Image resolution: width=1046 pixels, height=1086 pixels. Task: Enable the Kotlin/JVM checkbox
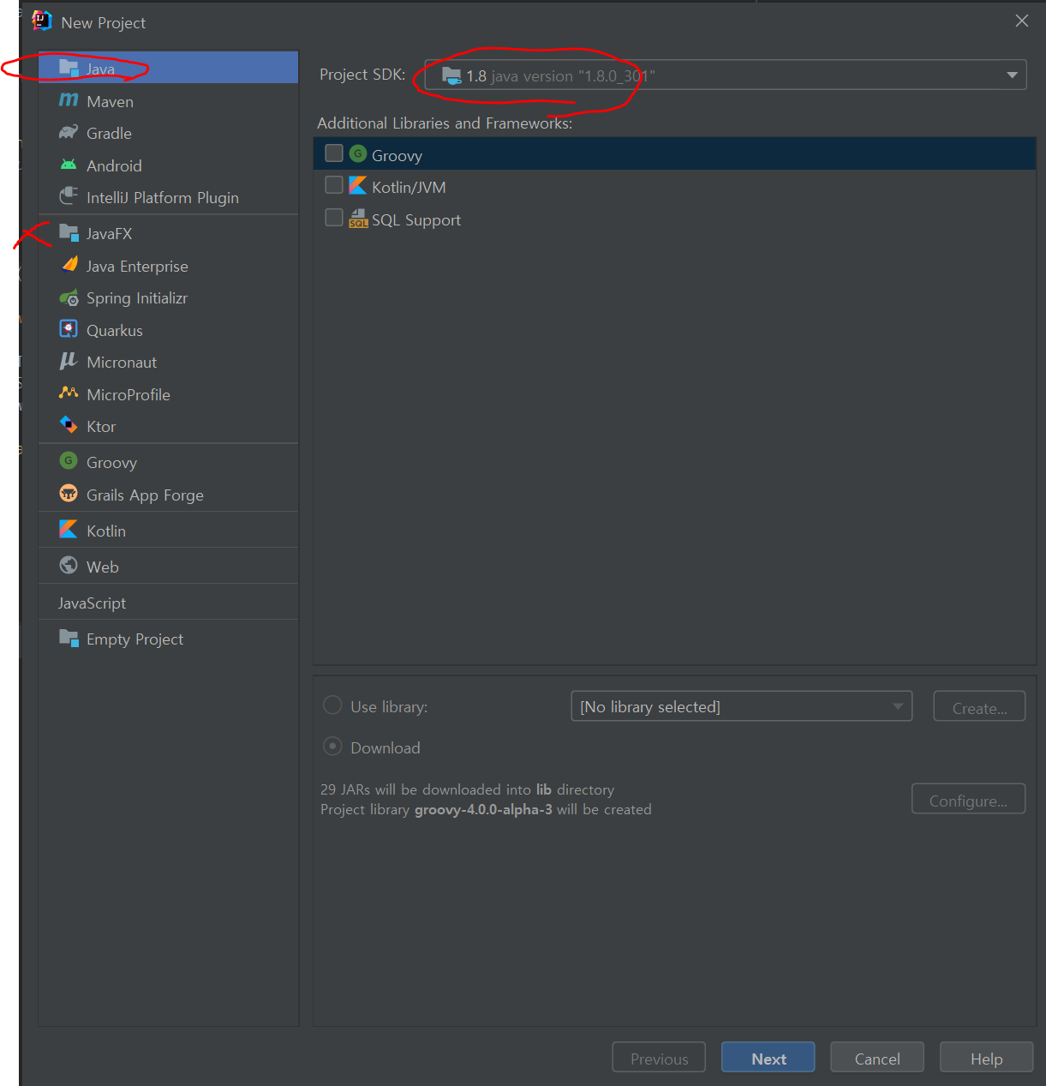[x=334, y=185]
